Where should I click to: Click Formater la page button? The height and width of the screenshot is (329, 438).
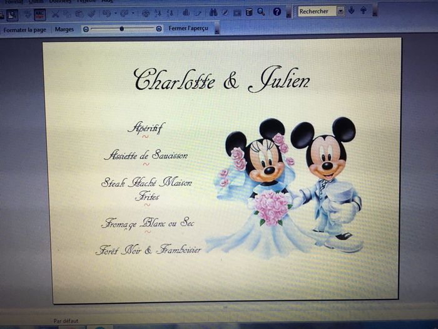point(25,29)
